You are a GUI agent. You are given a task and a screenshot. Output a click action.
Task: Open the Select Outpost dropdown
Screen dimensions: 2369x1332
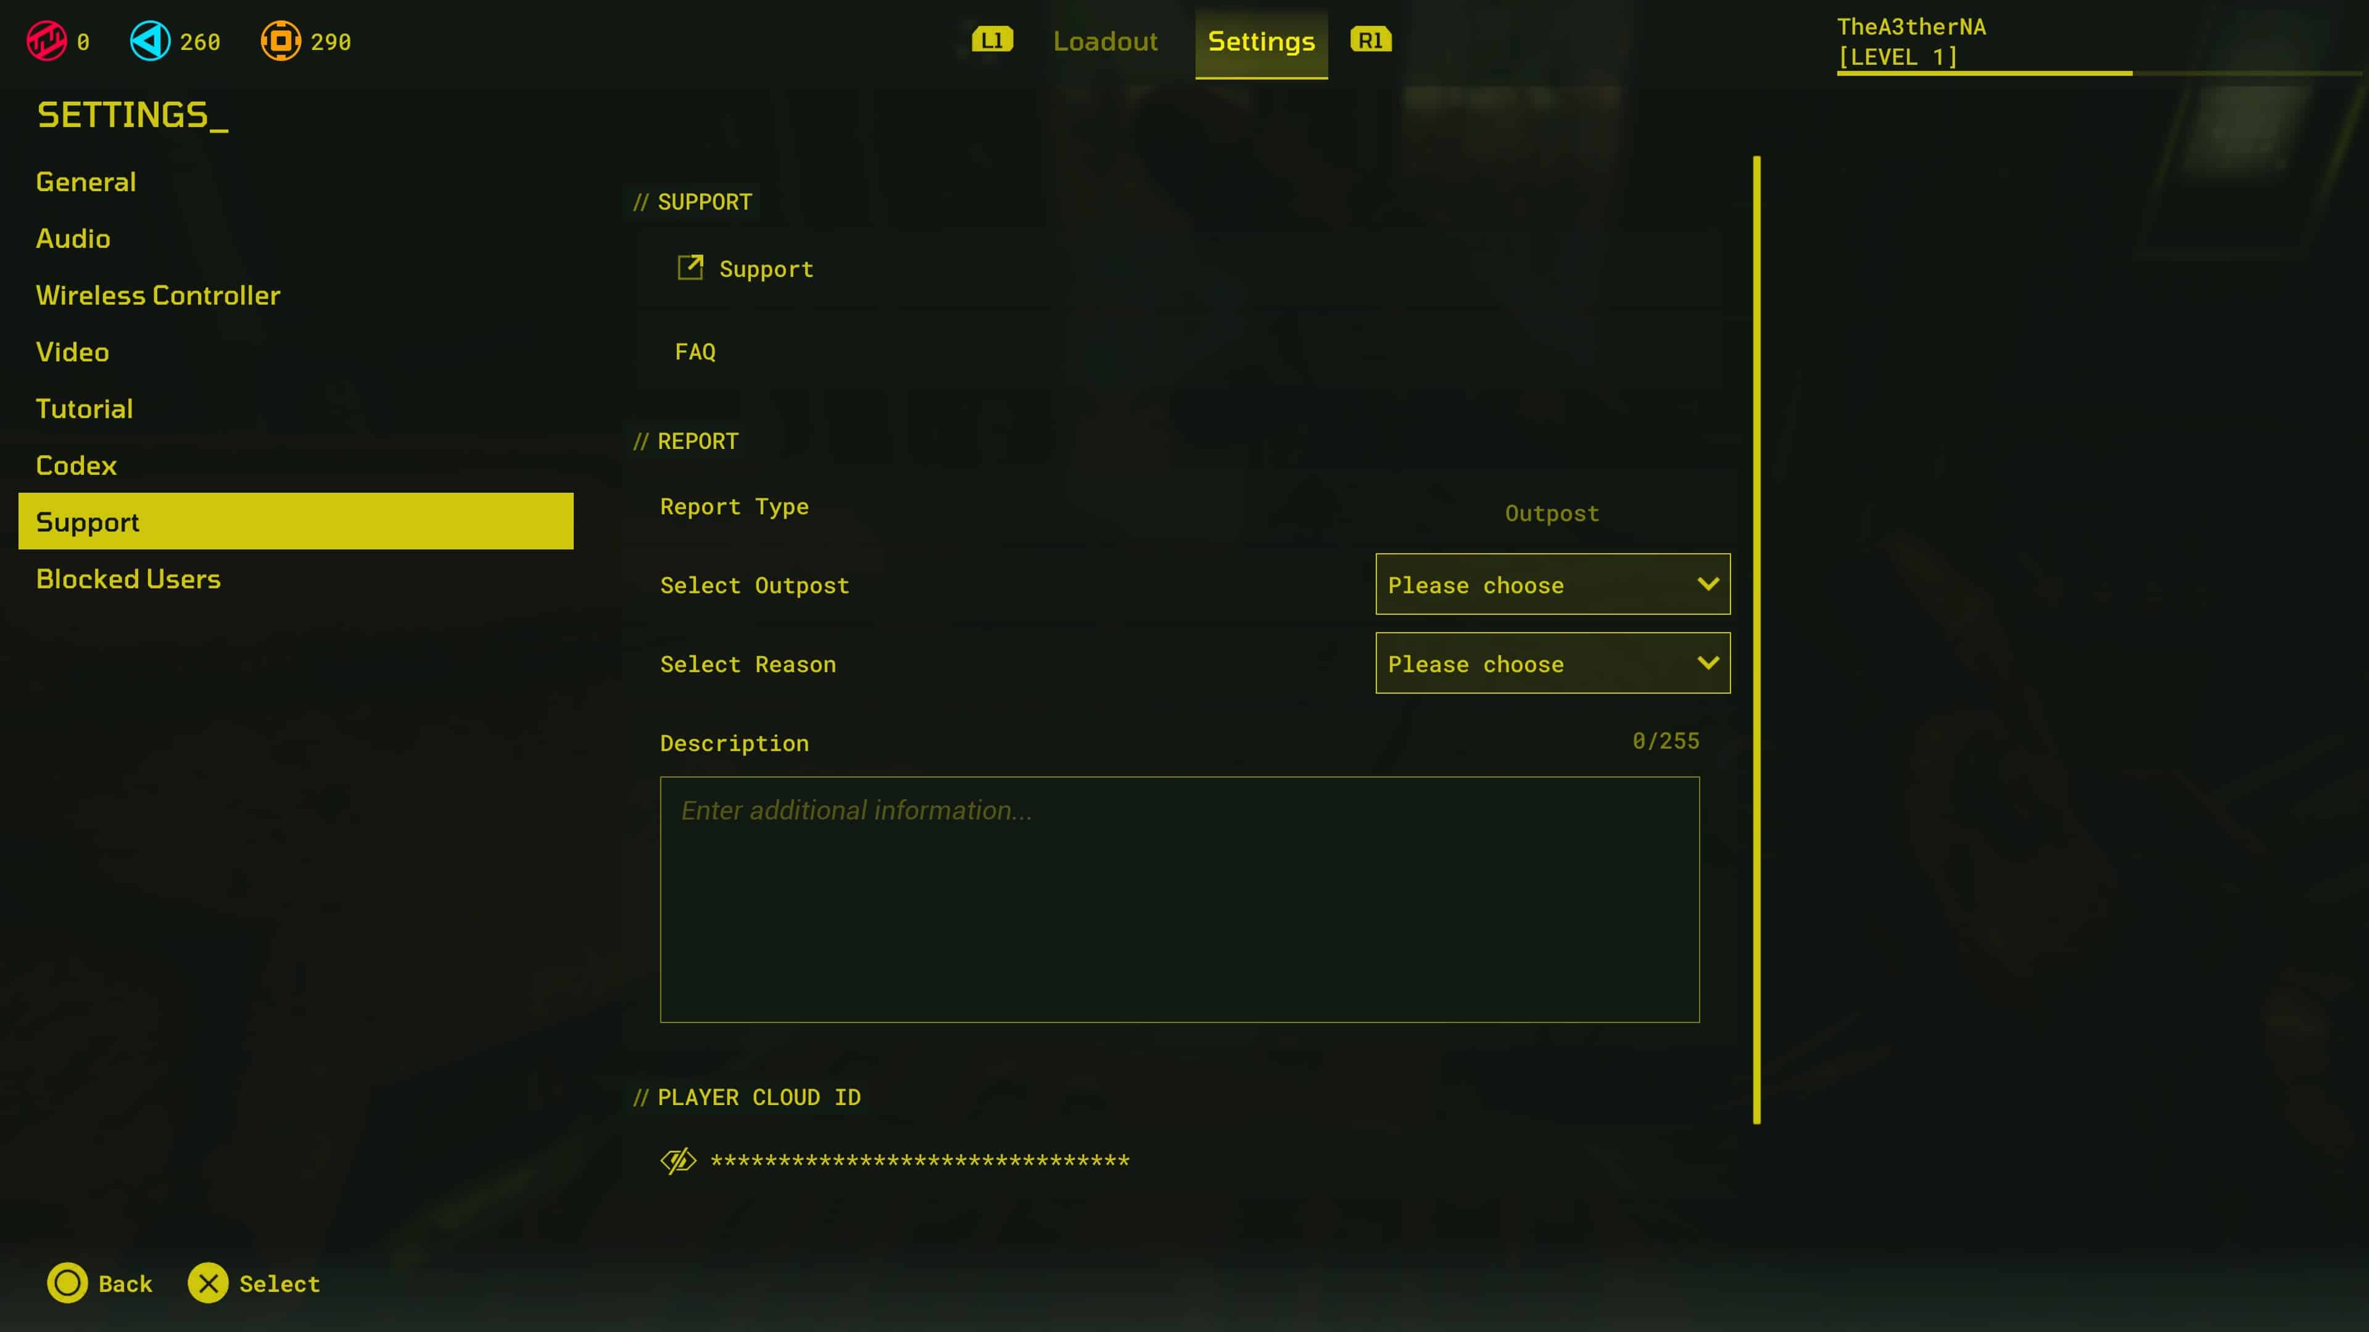click(x=1552, y=585)
